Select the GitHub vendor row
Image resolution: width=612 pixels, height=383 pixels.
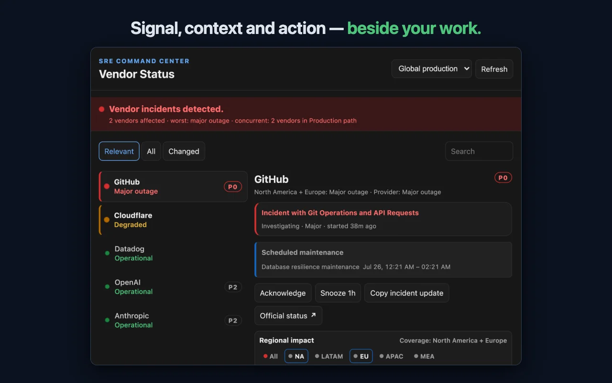point(173,186)
